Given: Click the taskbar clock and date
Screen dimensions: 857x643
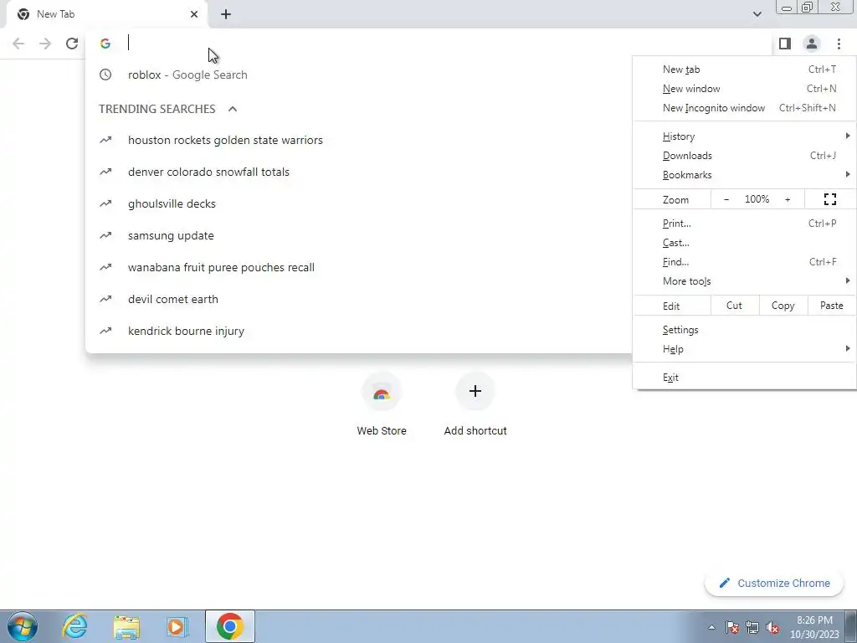Looking at the screenshot, I should point(814,627).
